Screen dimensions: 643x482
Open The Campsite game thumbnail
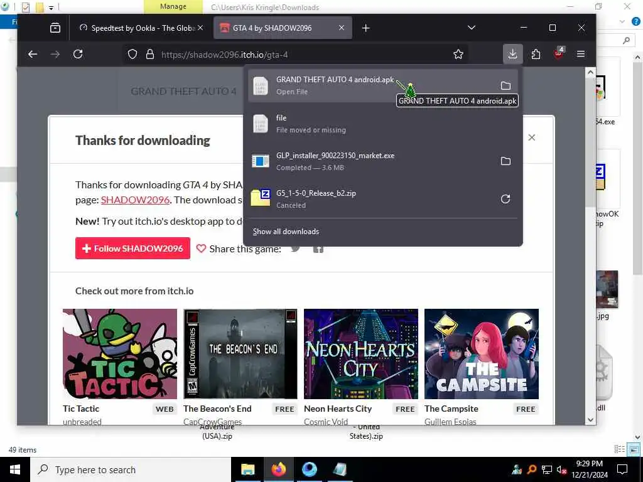pos(482,354)
